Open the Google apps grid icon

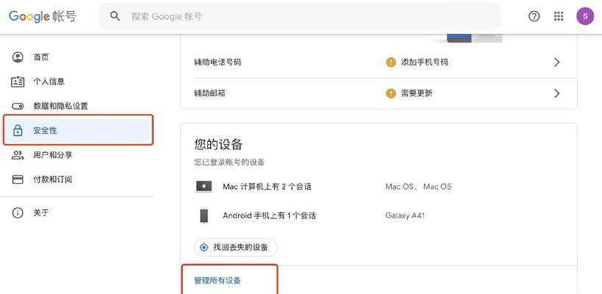(559, 16)
